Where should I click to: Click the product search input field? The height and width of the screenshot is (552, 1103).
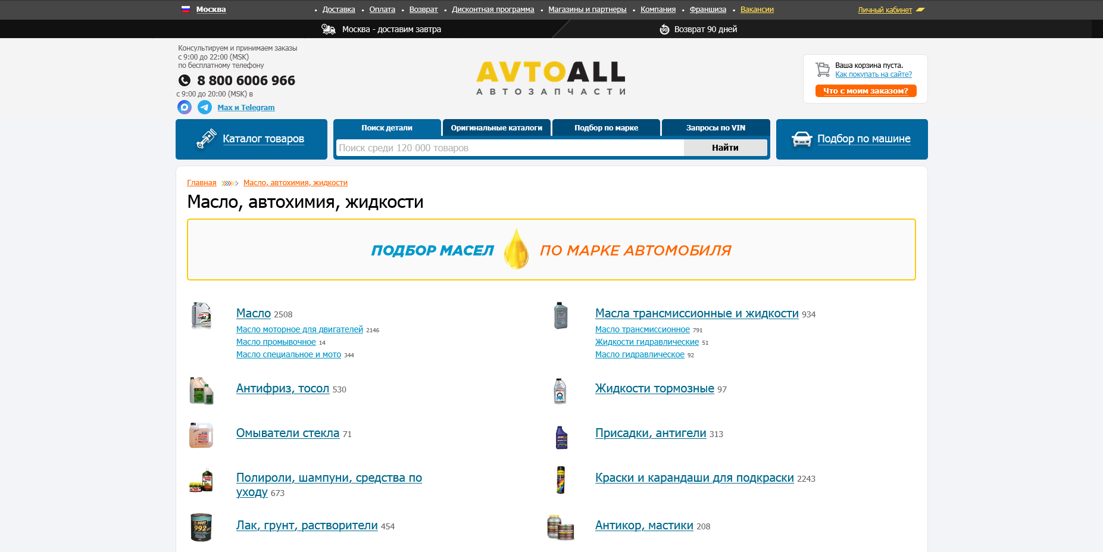point(510,148)
